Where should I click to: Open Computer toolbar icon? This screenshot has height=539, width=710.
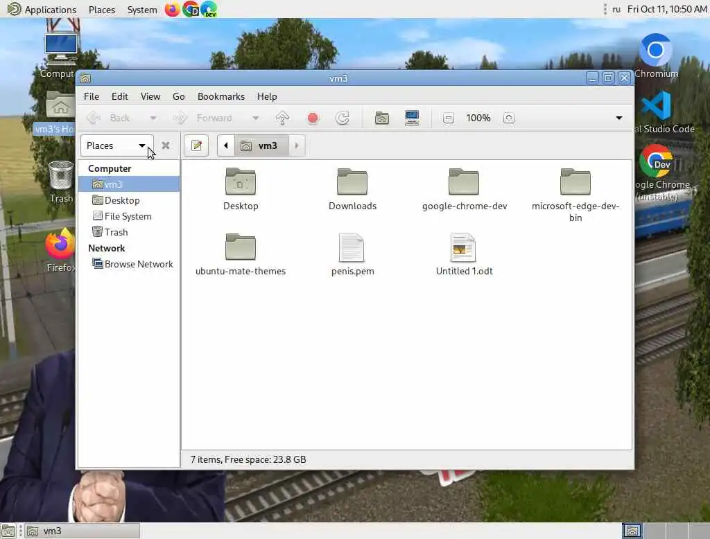click(x=412, y=118)
